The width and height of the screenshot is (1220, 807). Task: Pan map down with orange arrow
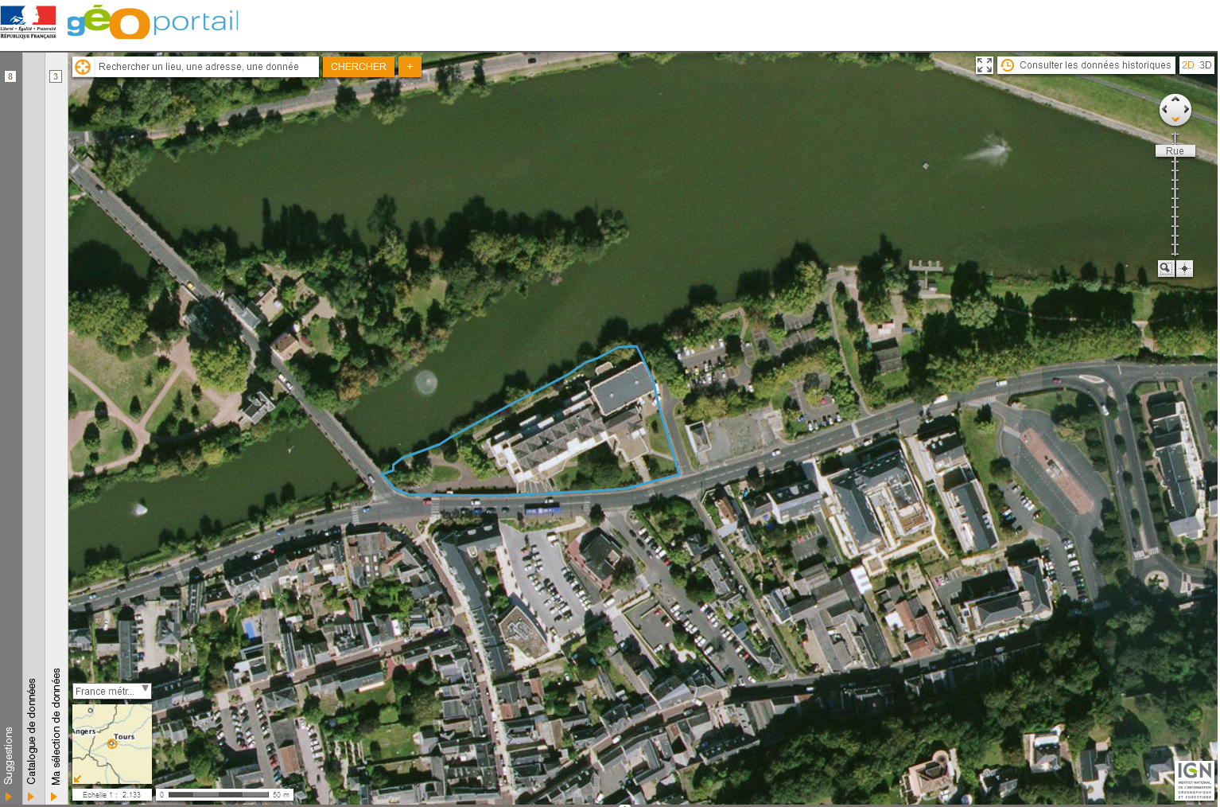tap(1175, 119)
